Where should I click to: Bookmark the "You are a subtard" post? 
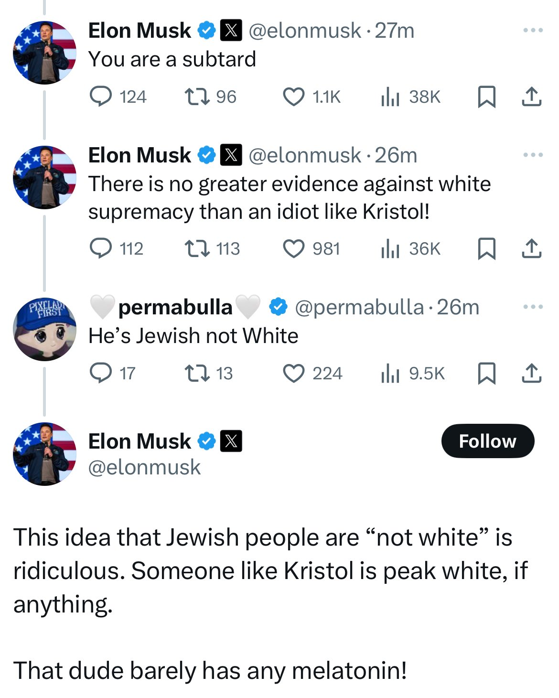tap(486, 97)
